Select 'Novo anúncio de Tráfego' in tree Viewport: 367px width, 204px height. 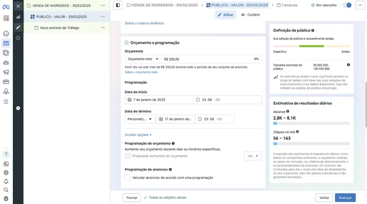tap(59, 28)
